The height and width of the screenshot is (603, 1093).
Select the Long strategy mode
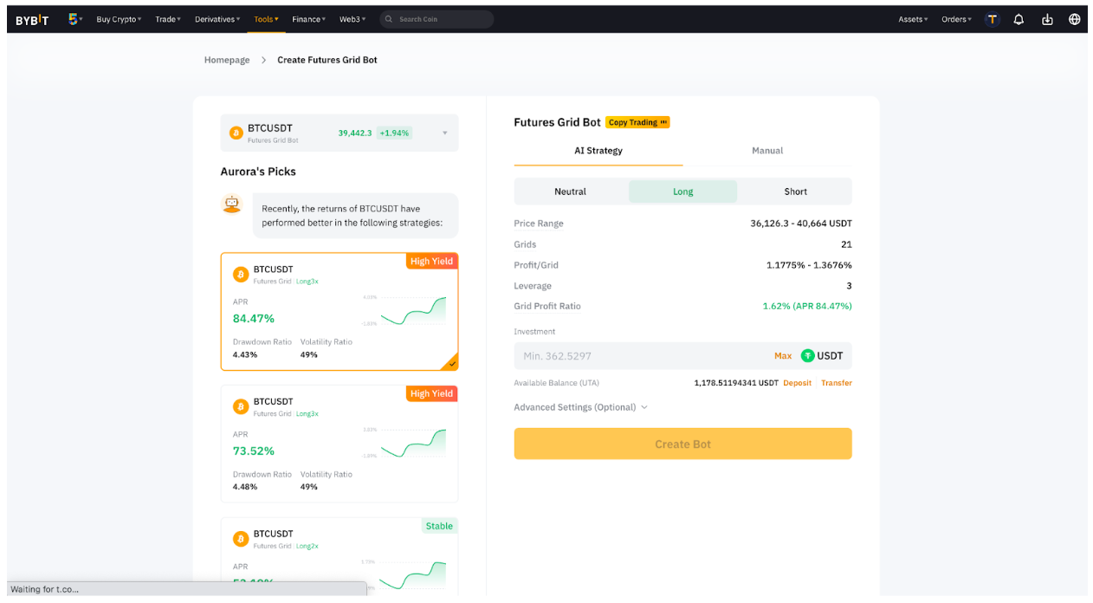click(682, 191)
